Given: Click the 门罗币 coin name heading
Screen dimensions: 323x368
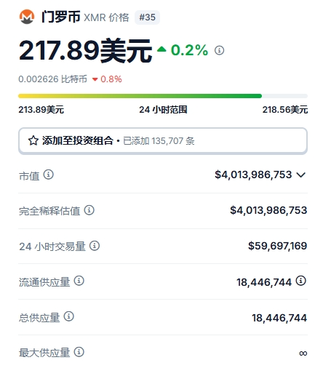Looking at the screenshot, I should [x=60, y=17].
